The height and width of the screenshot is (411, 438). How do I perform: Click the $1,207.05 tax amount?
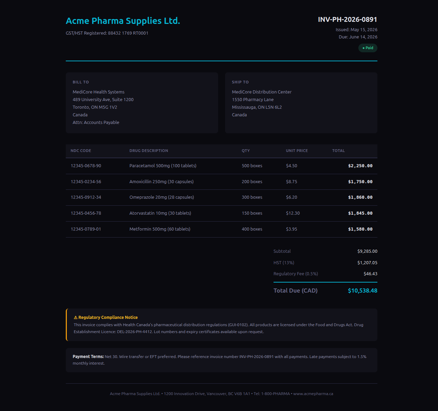[367, 263]
